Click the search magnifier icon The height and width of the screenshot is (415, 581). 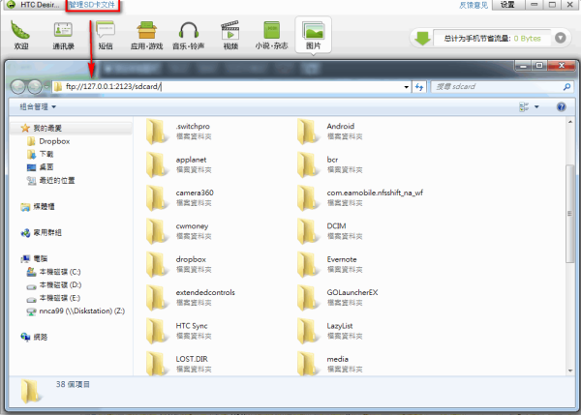tap(566, 87)
